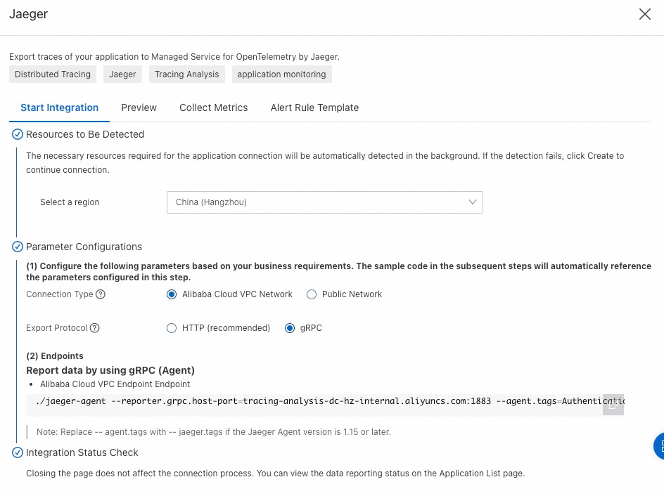
Task: Click the Distributed Tracing tag
Action: [x=53, y=74]
